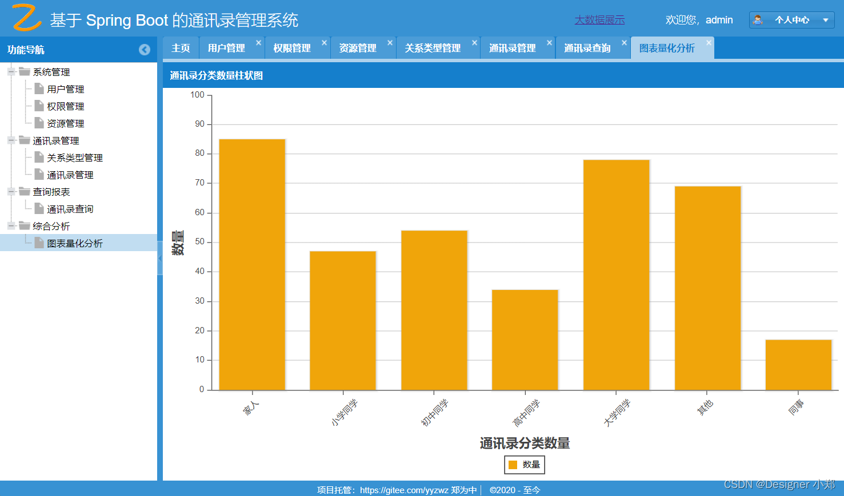Image resolution: width=844 pixels, height=496 pixels.
Task: Click the 综合分析 folder icon
Action: point(25,225)
